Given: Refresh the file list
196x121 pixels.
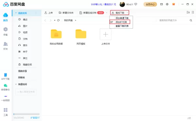Looking at the screenshot, I should 58,20.
